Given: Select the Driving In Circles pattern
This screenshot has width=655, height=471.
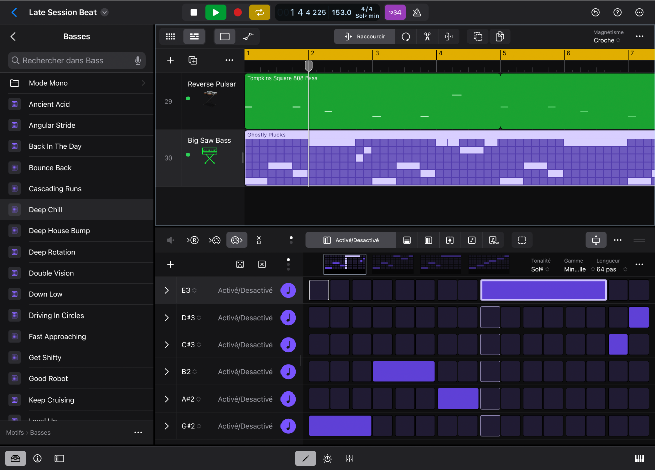Looking at the screenshot, I should coord(77,316).
